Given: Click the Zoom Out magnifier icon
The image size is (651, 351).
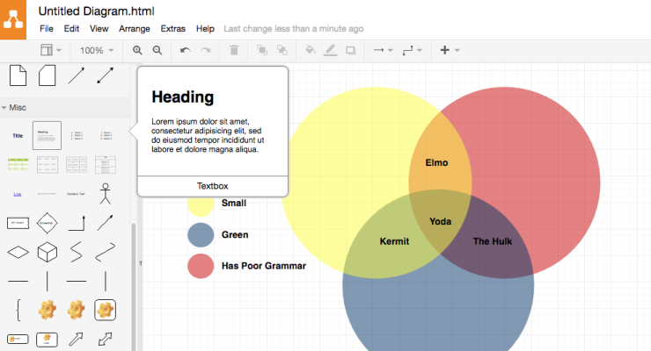Looking at the screenshot, I should pyautogui.click(x=157, y=51).
